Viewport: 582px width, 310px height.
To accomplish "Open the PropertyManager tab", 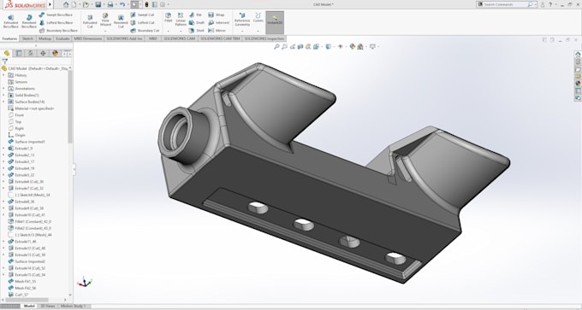I will pos(19,53).
